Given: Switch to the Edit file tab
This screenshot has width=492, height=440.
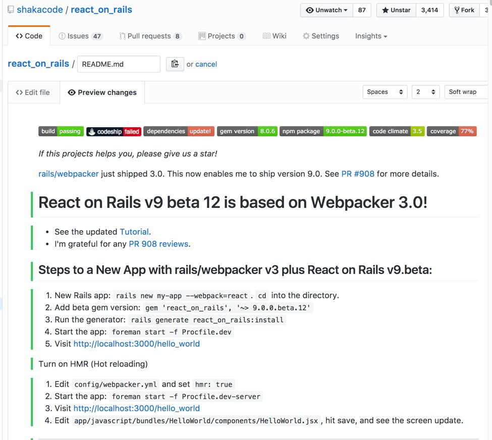Looking at the screenshot, I should click(x=33, y=92).
